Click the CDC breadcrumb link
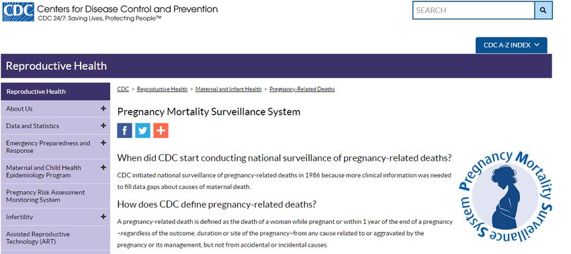Image resolution: width=571 pixels, height=254 pixels. coord(123,89)
